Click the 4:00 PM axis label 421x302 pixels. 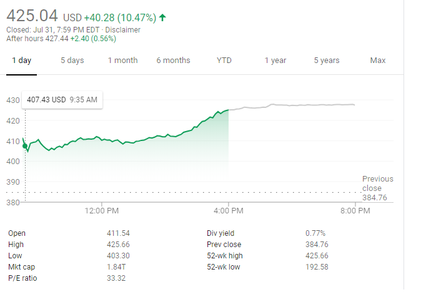229,211
